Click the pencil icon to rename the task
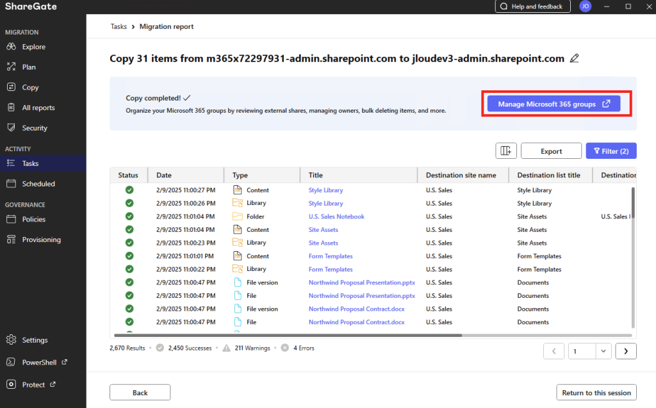The width and height of the screenshot is (656, 408). click(x=575, y=58)
